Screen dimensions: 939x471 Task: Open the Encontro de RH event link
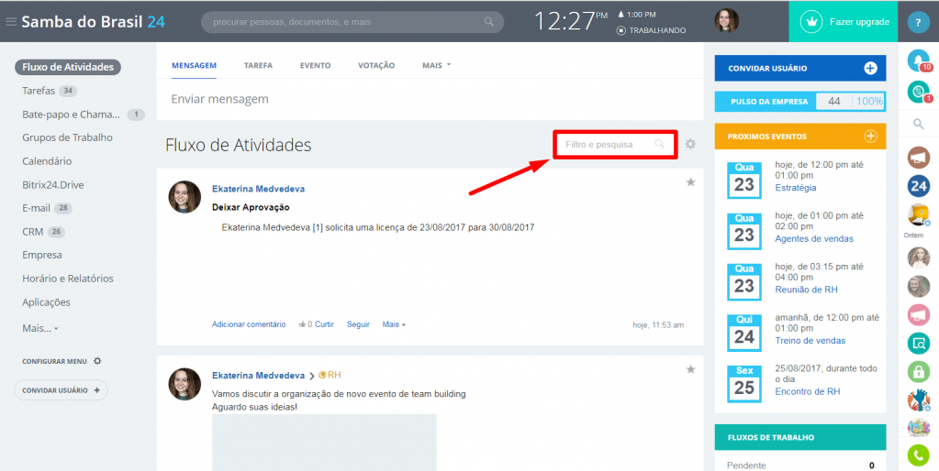pyautogui.click(x=807, y=391)
